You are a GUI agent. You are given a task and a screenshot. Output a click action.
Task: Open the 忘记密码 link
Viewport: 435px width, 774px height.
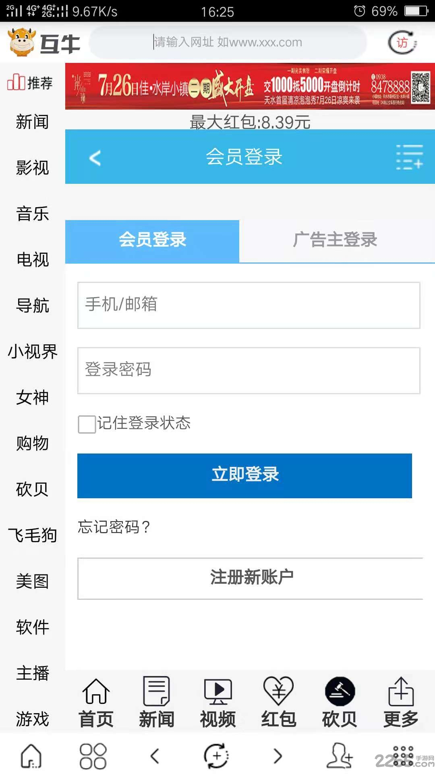point(114,527)
